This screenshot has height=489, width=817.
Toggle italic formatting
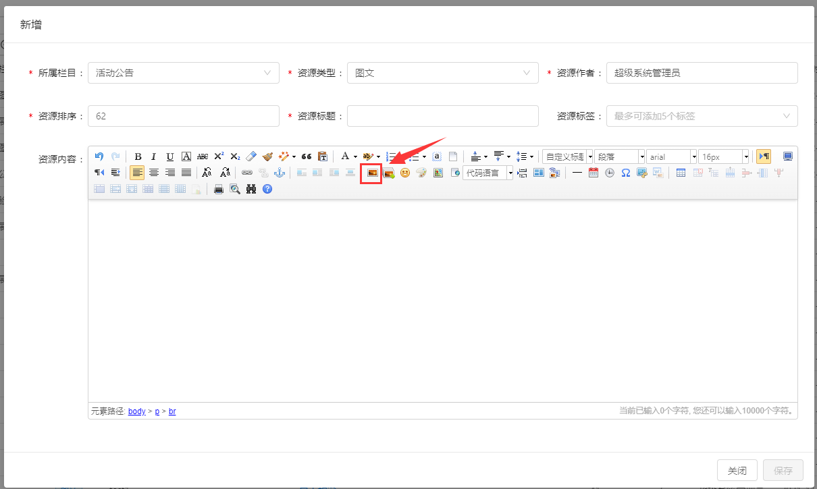click(154, 156)
